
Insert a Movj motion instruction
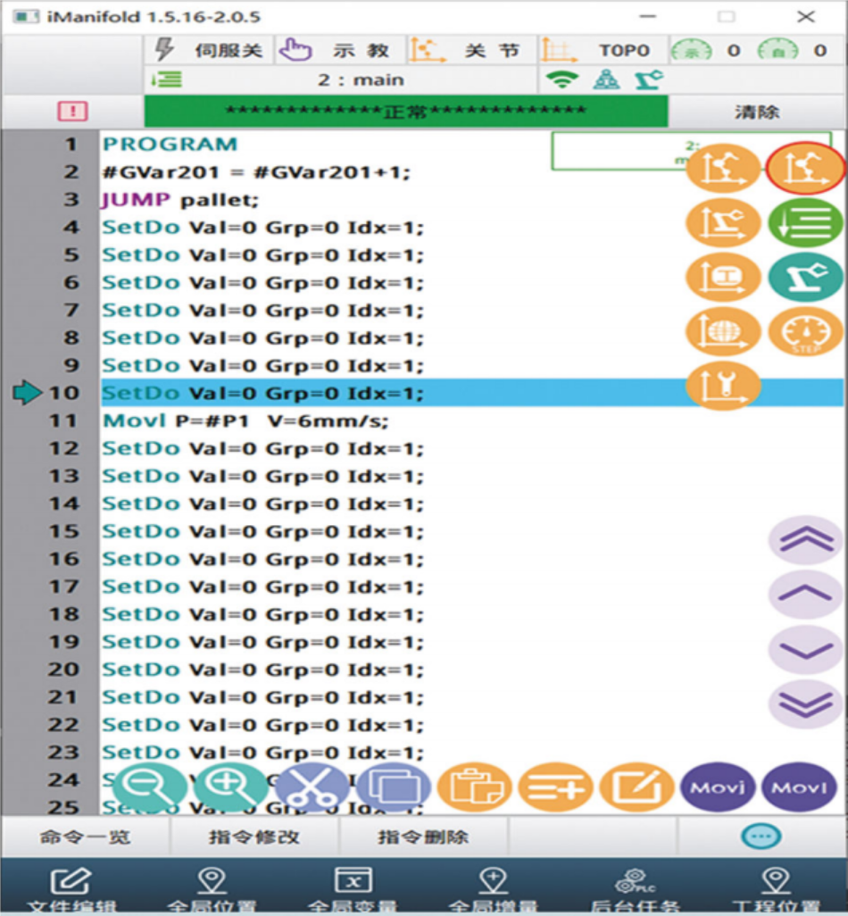coord(719,787)
